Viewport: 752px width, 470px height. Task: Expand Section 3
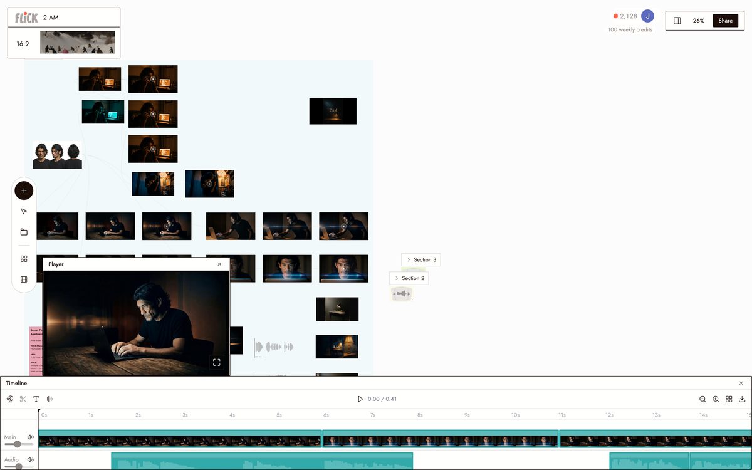coord(421,259)
